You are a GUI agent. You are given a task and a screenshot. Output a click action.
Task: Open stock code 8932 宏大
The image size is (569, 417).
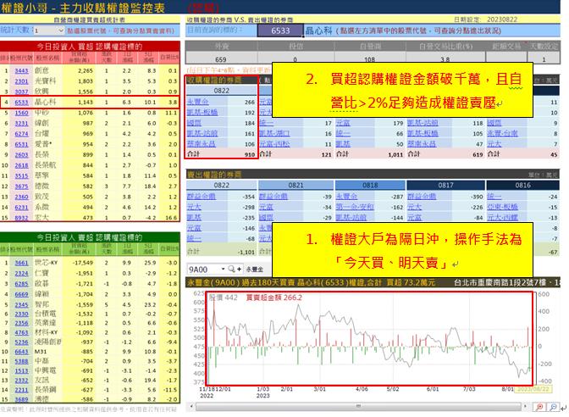21,218
